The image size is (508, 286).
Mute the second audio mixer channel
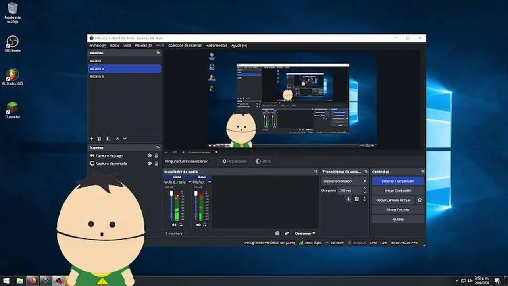198,225
